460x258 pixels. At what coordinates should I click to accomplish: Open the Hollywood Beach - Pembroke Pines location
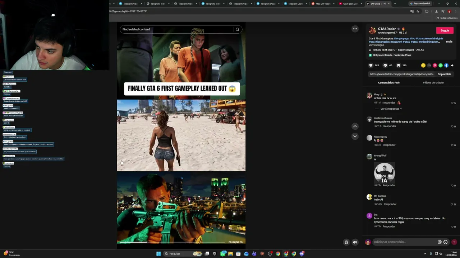[392, 55]
